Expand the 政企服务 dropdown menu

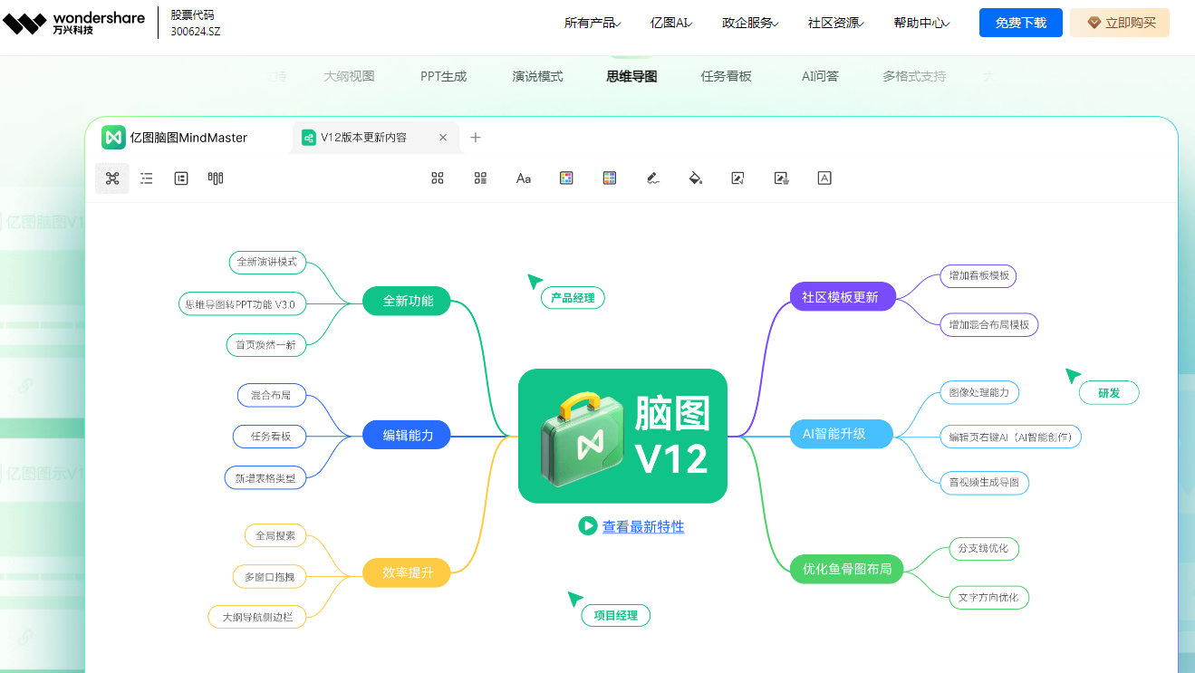pyautogui.click(x=751, y=23)
